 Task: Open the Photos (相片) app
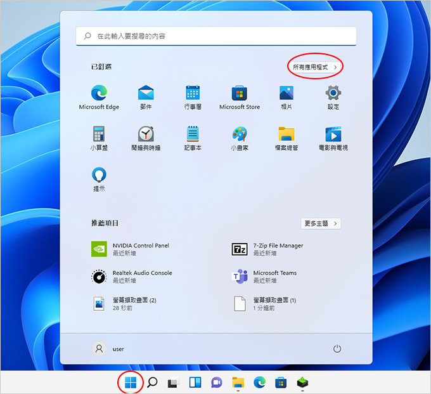coord(286,98)
